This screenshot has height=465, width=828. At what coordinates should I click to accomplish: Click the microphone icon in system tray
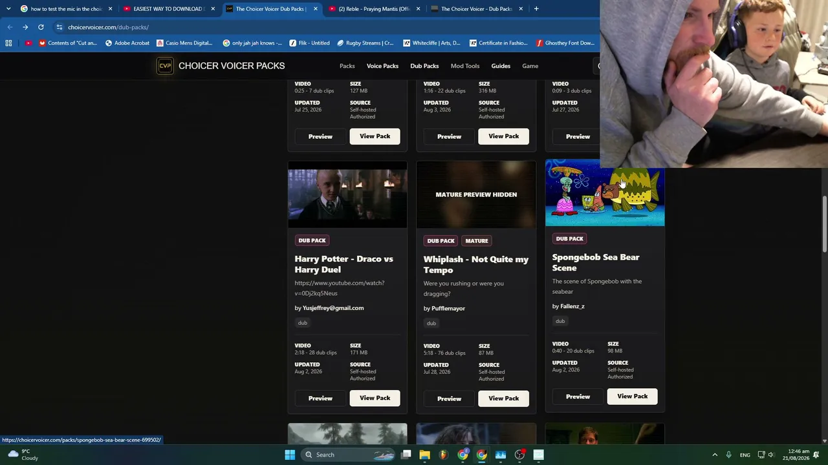[x=728, y=455]
